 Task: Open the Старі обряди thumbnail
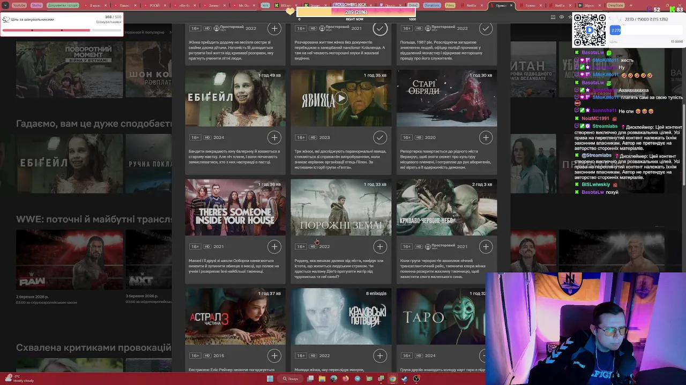(446, 98)
